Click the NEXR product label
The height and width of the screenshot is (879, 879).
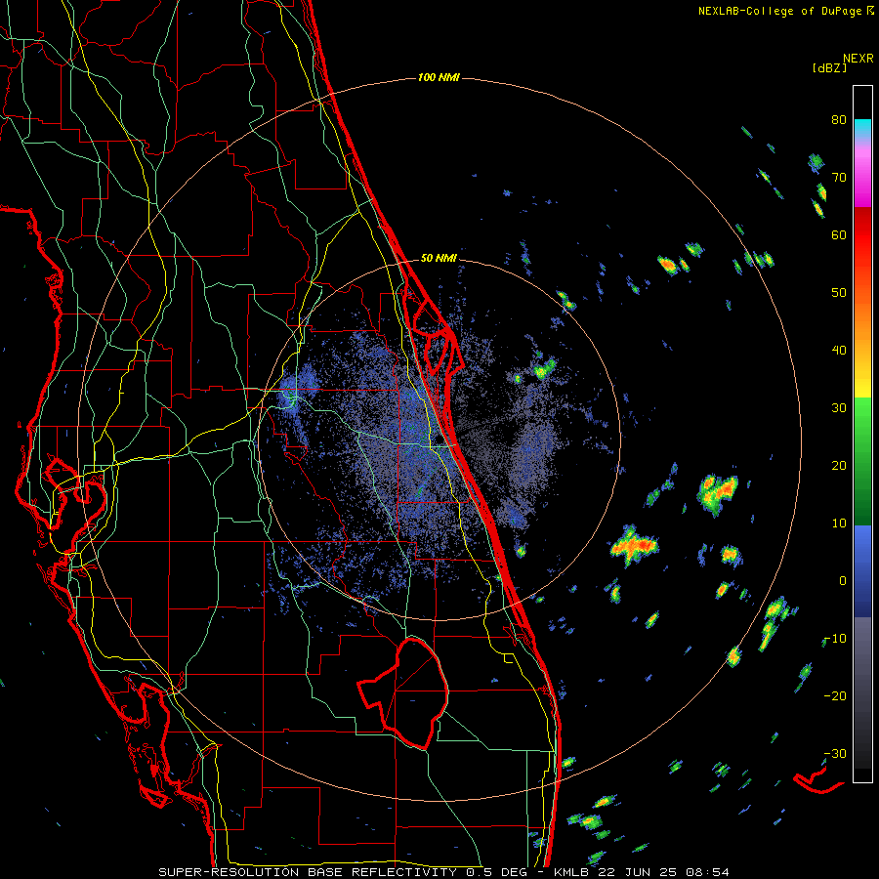click(x=858, y=59)
